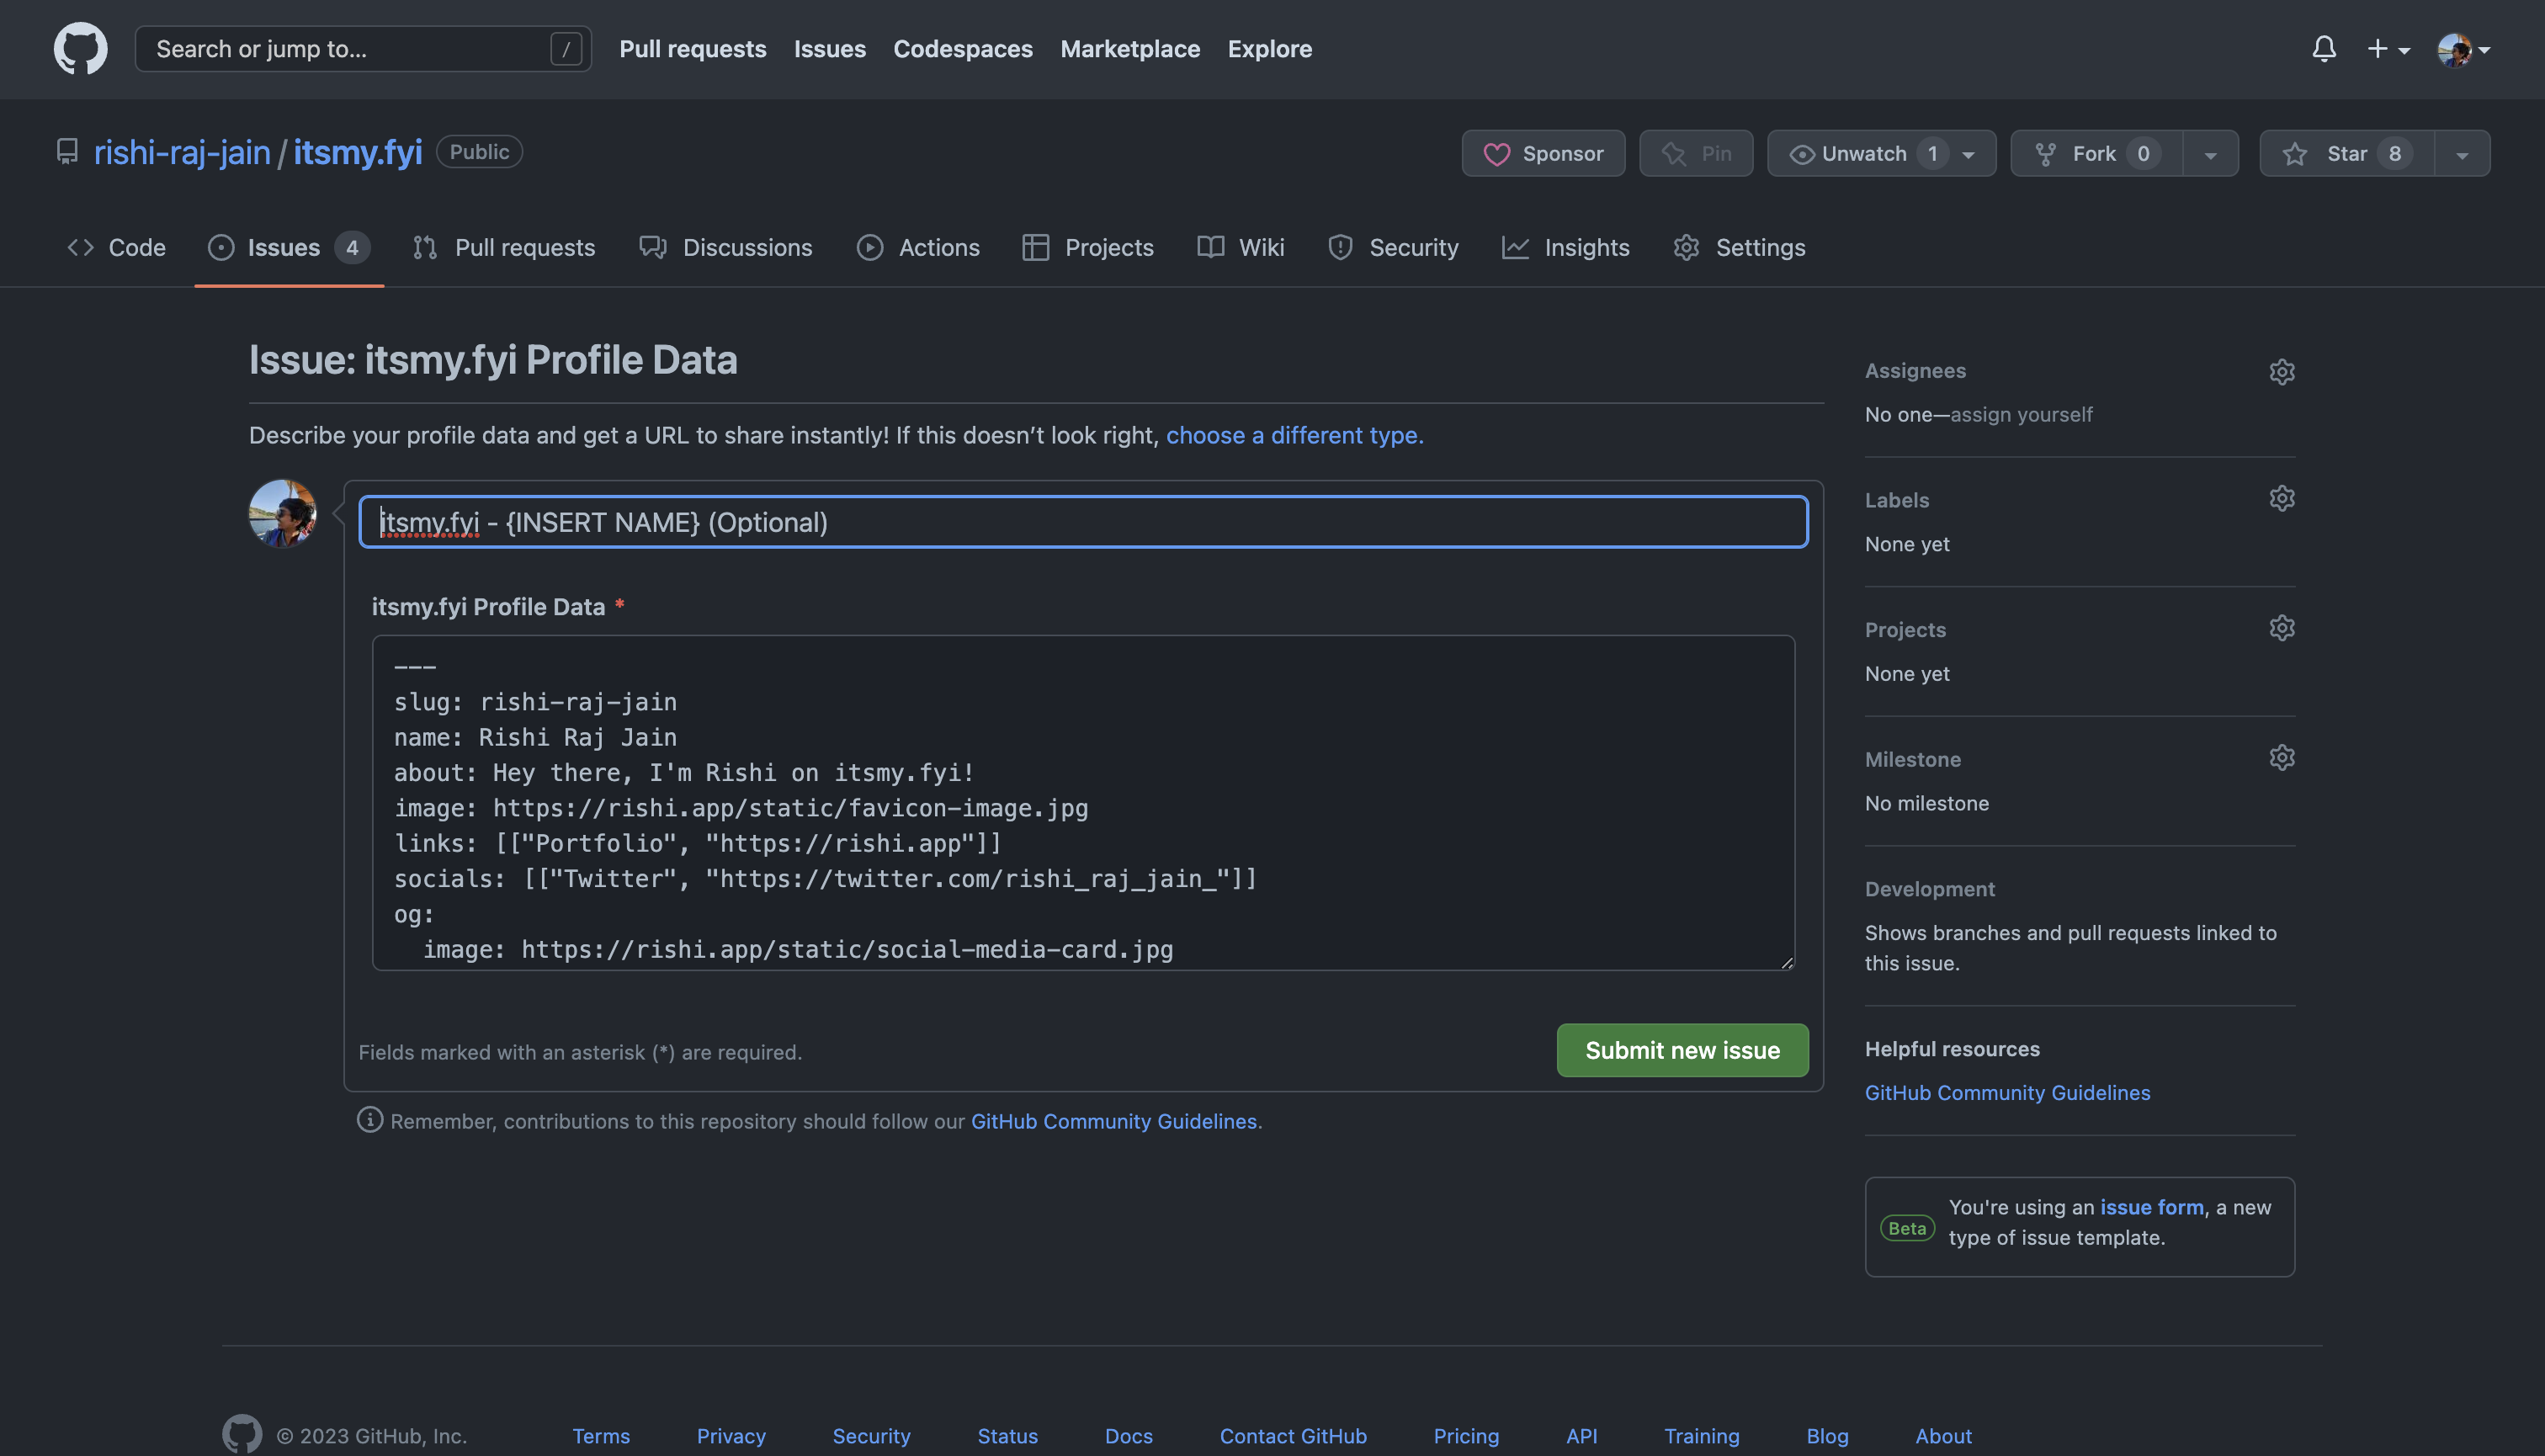Submit new issue
The height and width of the screenshot is (1456, 2545).
tap(1682, 1050)
